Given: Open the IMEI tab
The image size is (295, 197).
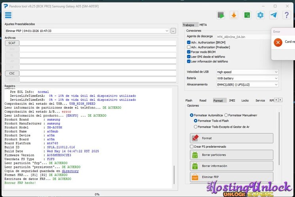Looking at the screenshot, I should (x=232, y=100).
